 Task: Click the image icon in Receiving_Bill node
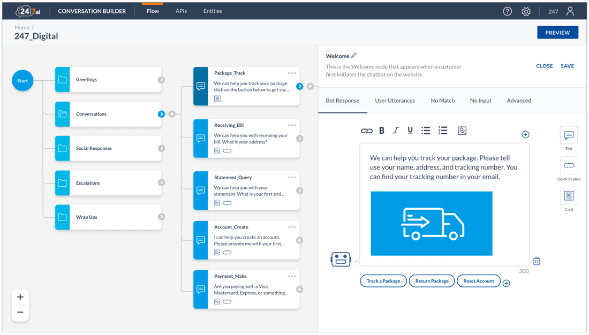pos(217,150)
